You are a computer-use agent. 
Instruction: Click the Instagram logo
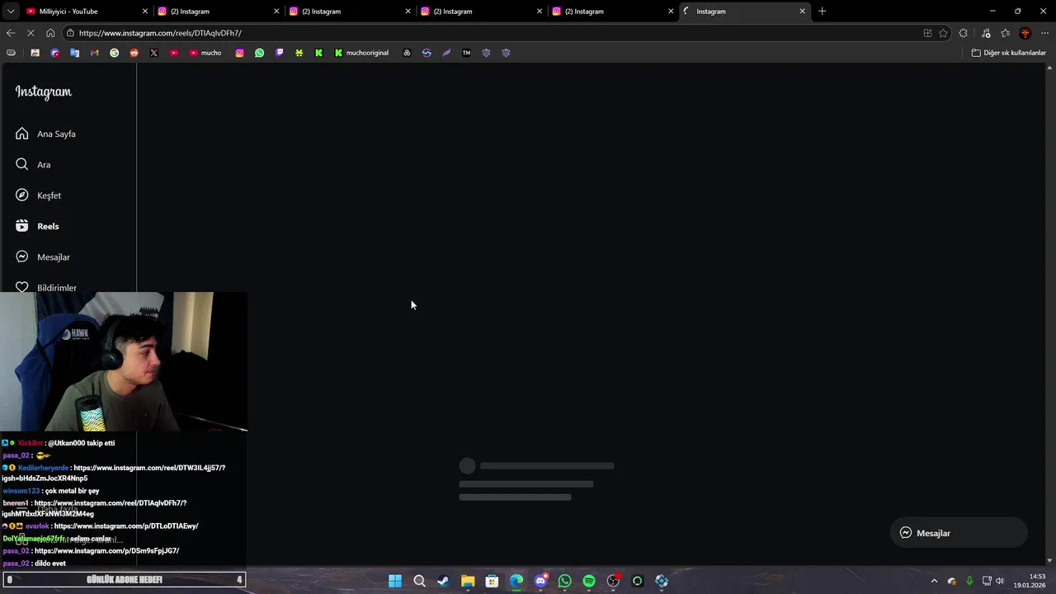[x=44, y=92]
